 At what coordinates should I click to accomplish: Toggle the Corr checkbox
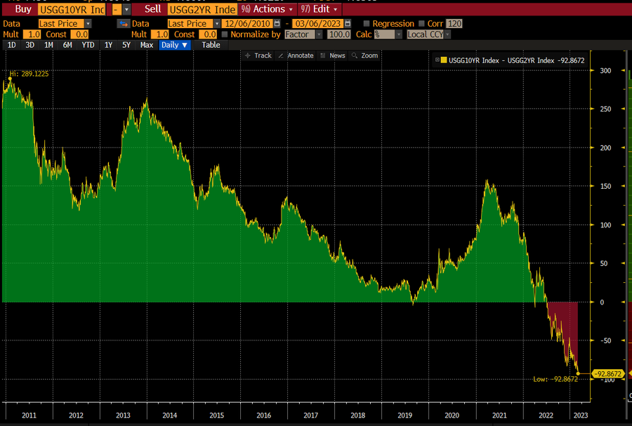pyautogui.click(x=422, y=23)
